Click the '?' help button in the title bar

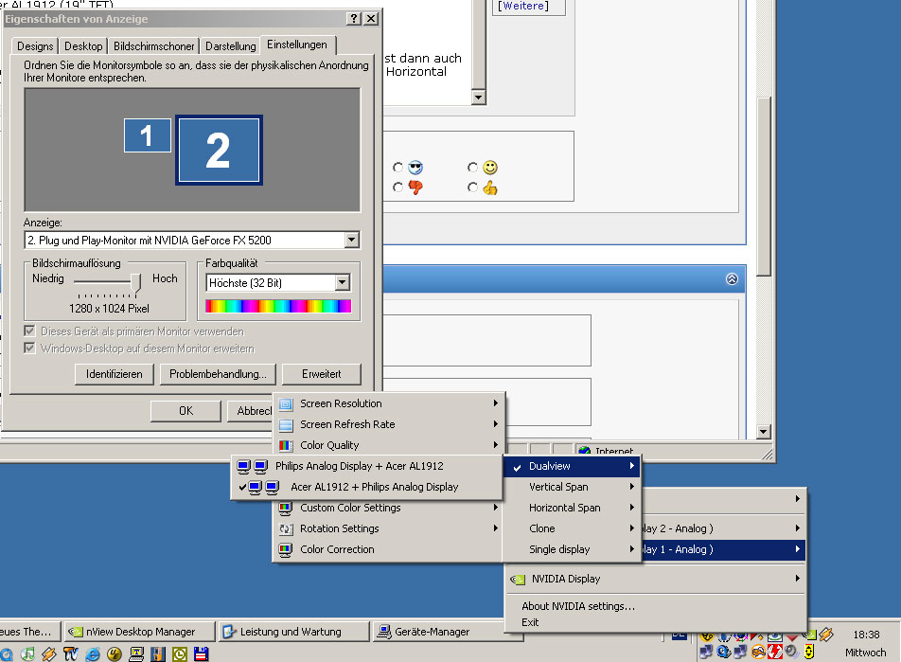pos(355,19)
